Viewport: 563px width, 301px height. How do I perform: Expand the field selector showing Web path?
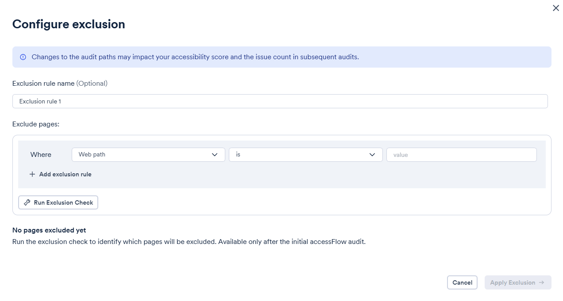[x=148, y=155]
